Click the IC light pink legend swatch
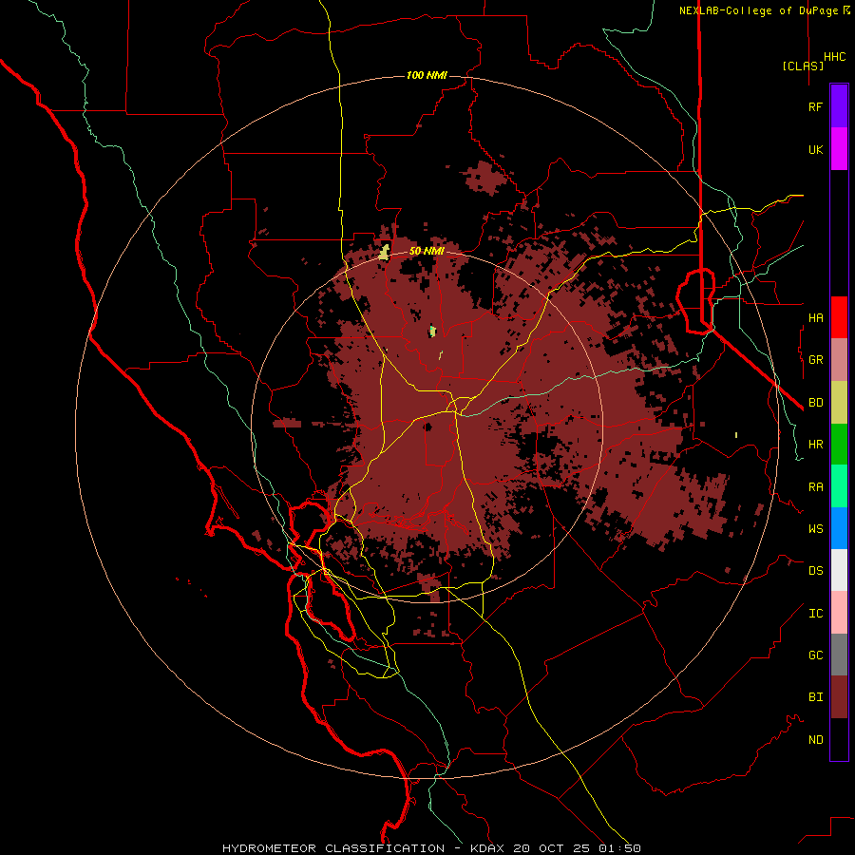Image resolution: width=855 pixels, height=855 pixels. 839,613
